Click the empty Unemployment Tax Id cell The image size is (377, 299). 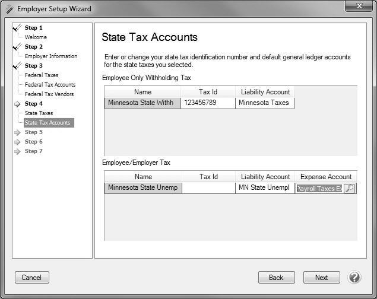click(208, 188)
